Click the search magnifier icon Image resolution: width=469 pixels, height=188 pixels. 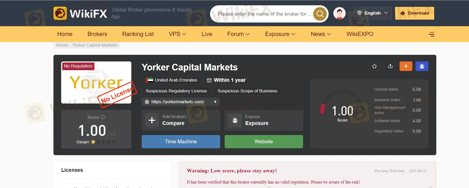click(x=320, y=14)
